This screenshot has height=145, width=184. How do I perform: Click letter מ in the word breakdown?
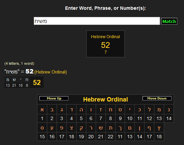click(8, 80)
